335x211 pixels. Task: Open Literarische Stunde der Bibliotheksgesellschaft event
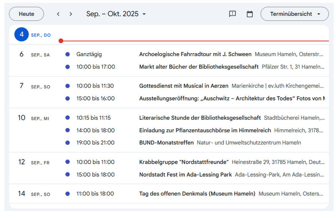click(200, 118)
